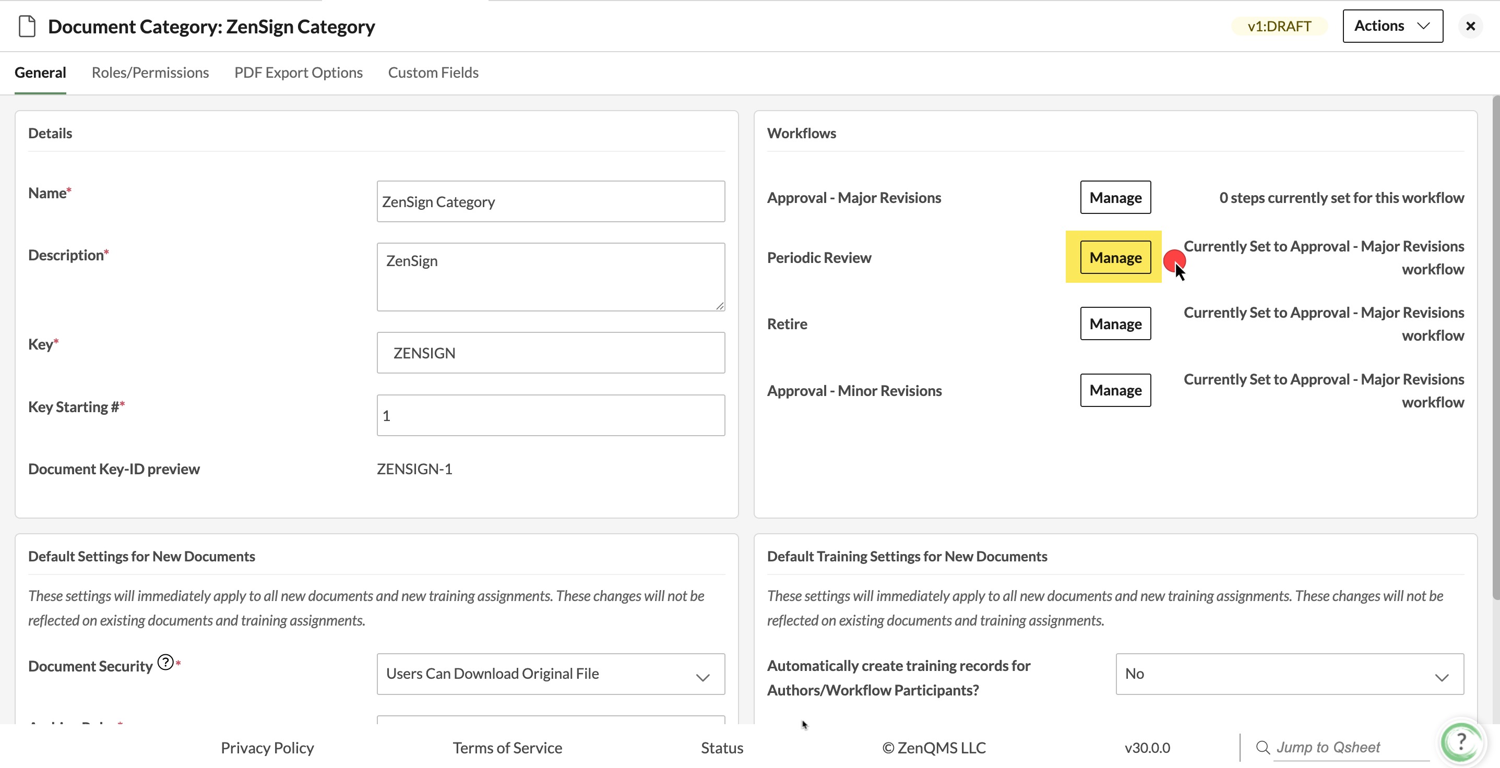
Task: Click the Document Key-ID preview label
Action: (x=114, y=469)
